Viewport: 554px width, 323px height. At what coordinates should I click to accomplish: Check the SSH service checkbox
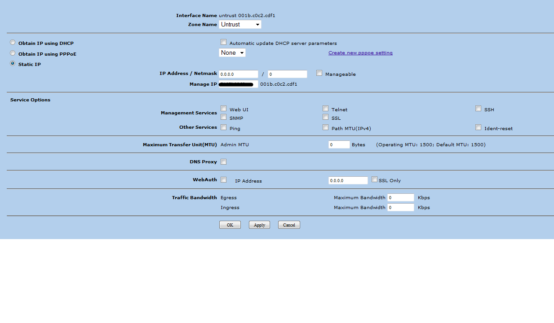click(478, 108)
